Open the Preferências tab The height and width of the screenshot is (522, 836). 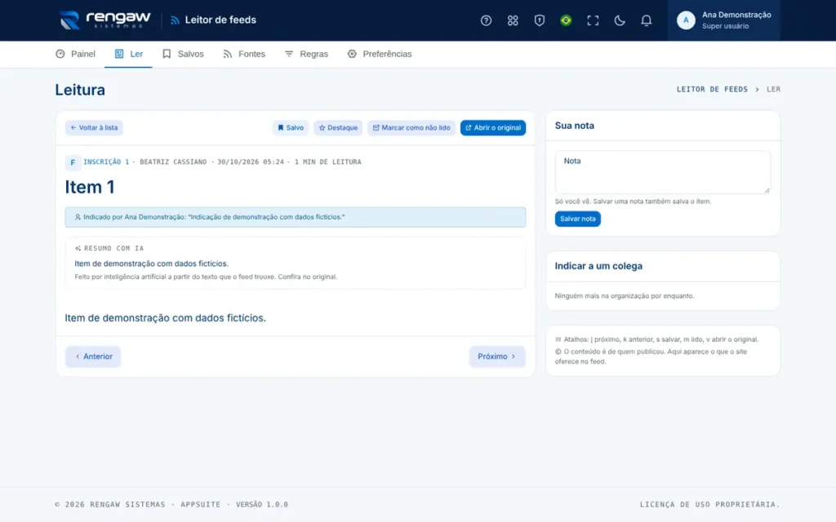pyautogui.click(x=380, y=54)
